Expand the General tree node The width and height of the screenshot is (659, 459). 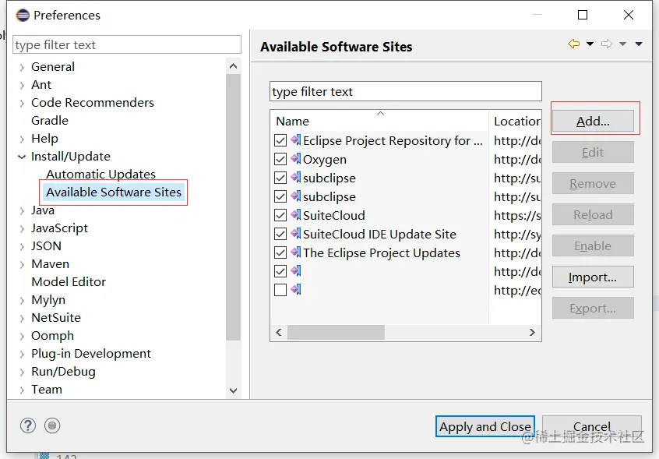pyautogui.click(x=22, y=67)
